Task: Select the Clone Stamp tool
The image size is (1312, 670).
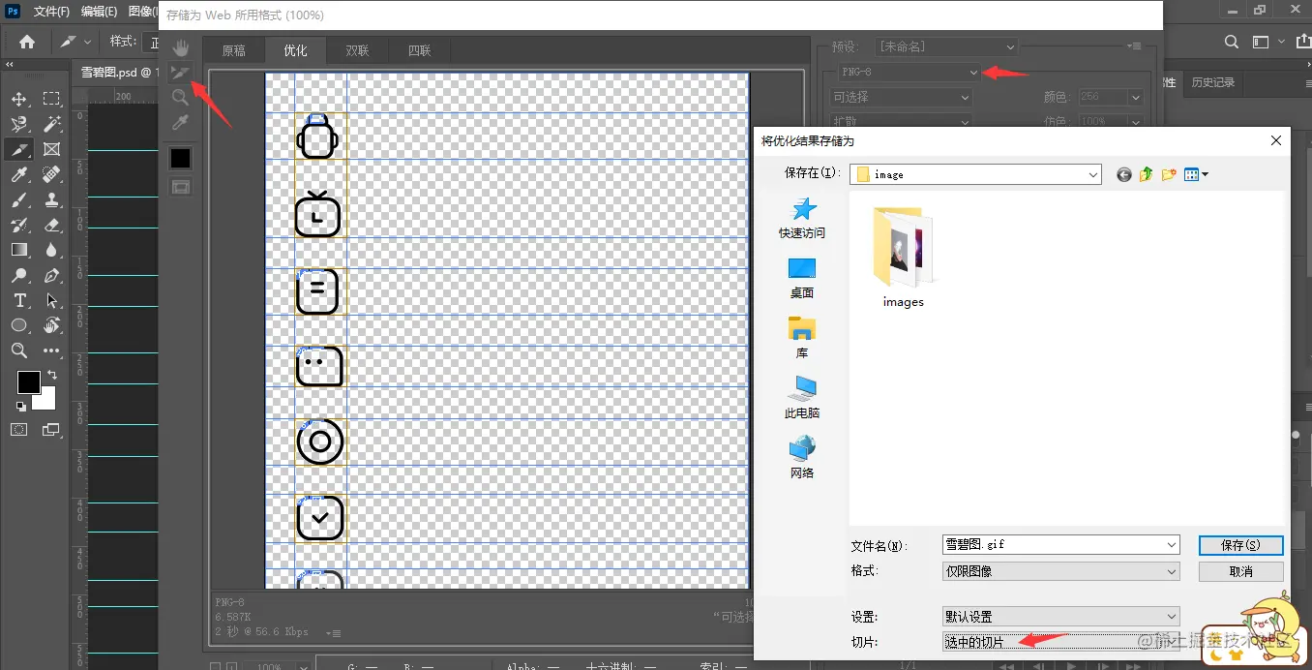Action: pos(52,199)
